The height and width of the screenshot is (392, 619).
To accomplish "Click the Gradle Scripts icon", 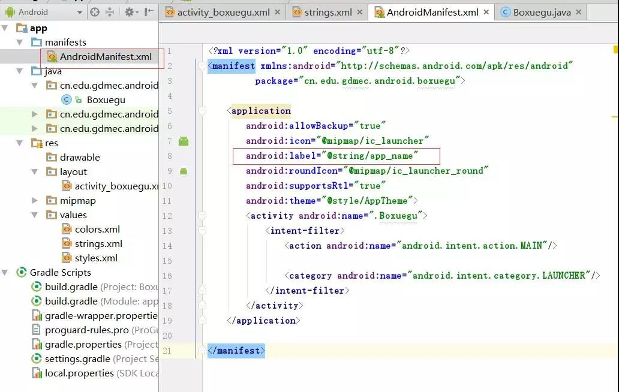I will (22, 273).
